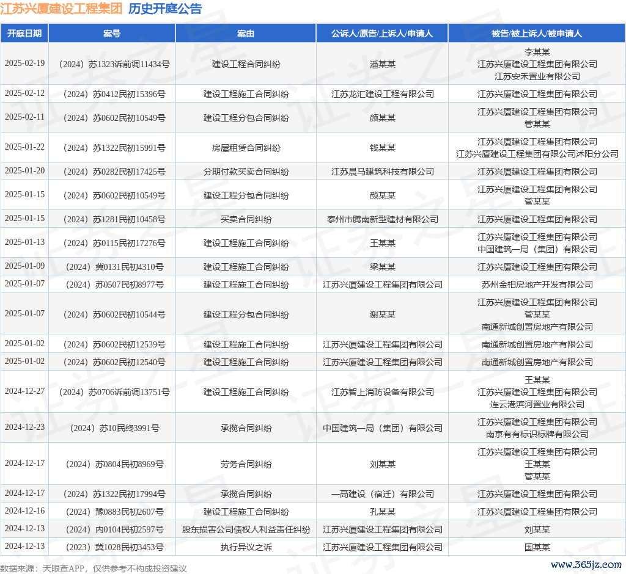Click case reason 分期付款买卖合同纠纷

click(246, 172)
